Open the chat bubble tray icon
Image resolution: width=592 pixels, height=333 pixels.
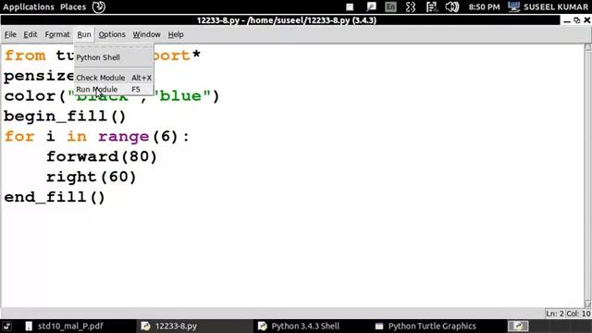click(371, 6)
